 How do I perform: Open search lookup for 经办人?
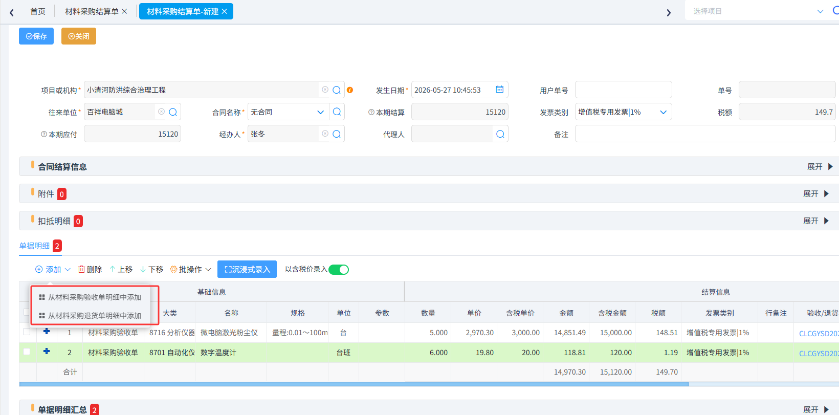337,134
